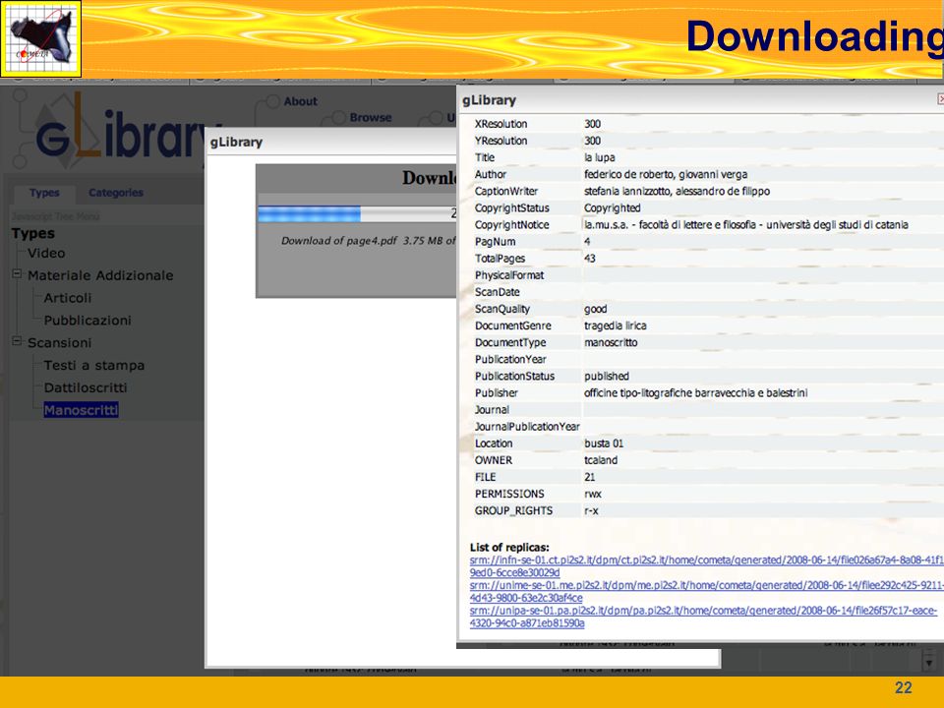Click the PERMISSIONS value 'rwx'
The height and width of the screenshot is (708, 944).
(592, 495)
